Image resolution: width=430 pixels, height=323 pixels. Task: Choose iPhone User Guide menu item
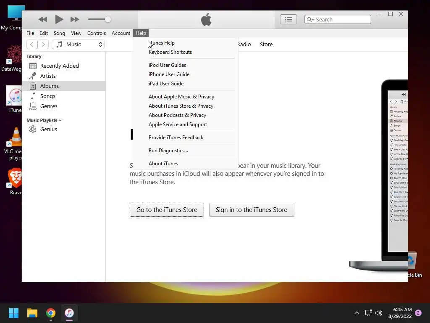[185, 74]
